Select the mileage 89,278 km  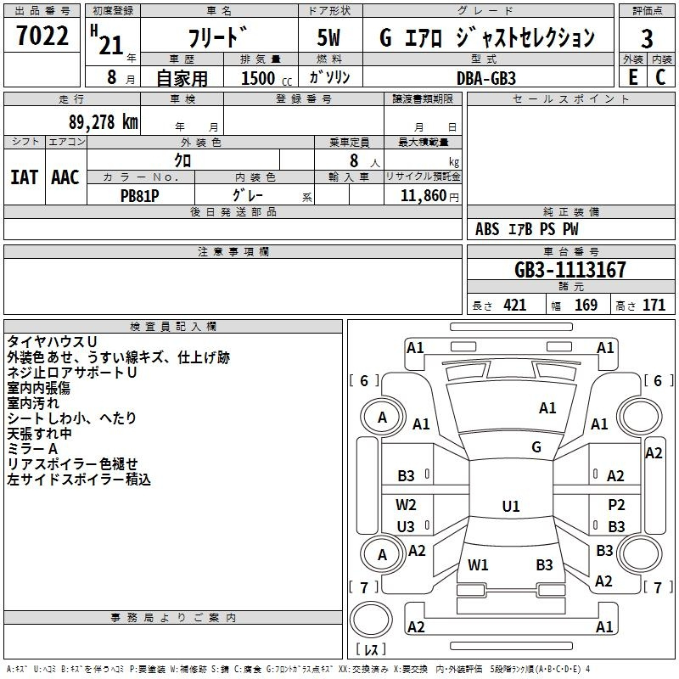click(104, 122)
